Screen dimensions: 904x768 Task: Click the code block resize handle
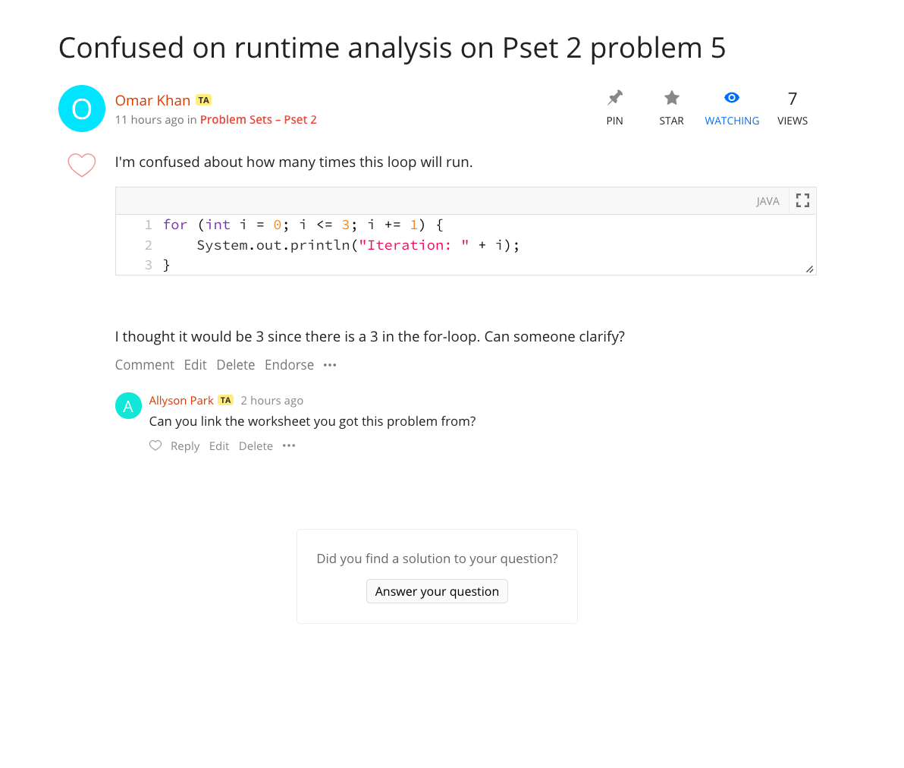pos(810,269)
